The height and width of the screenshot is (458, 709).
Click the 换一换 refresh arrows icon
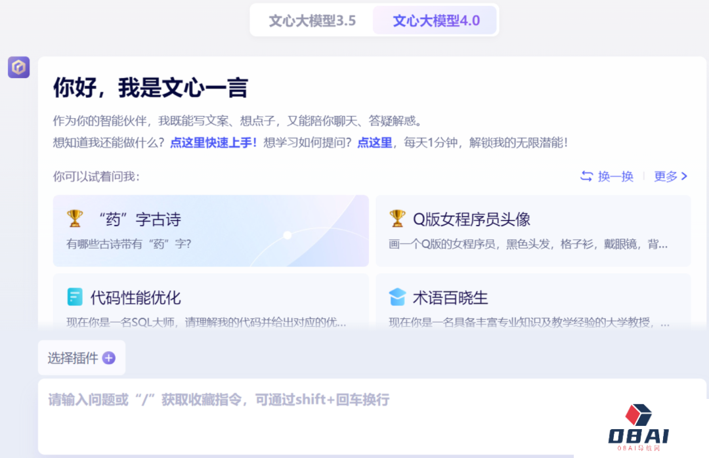tap(586, 176)
